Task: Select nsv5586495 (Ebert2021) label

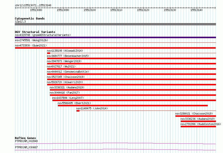Action: coord(74,103)
